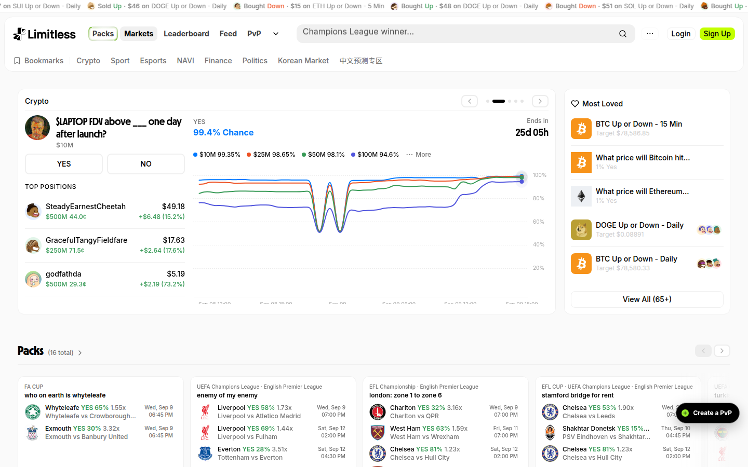Select the active carousel pagination indicator
The height and width of the screenshot is (467, 748).
coord(499,101)
